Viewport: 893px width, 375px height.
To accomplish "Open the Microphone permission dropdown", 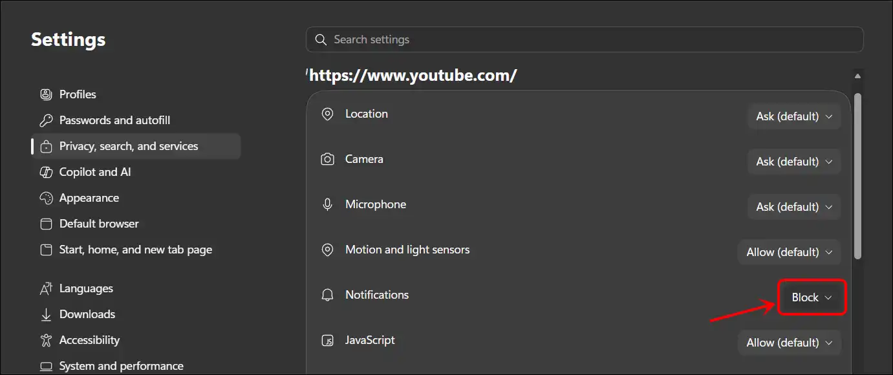I will pyautogui.click(x=794, y=207).
